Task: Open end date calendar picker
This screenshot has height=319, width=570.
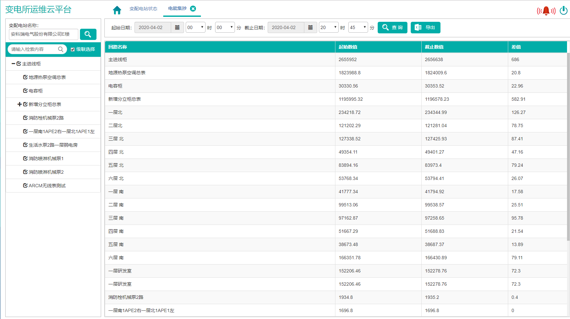Action: (x=310, y=27)
